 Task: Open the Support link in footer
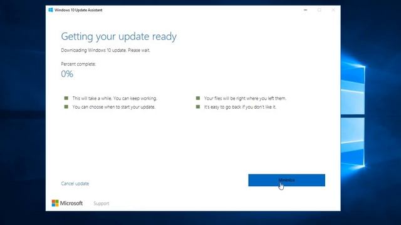[x=102, y=203]
